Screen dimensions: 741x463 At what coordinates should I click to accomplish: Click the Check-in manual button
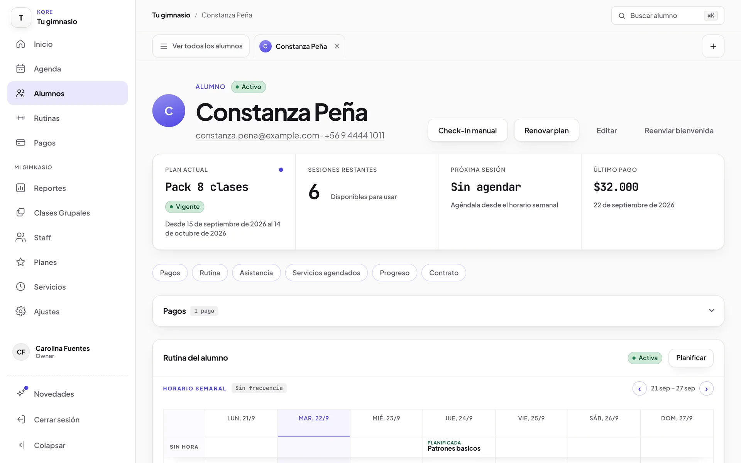point(467,130)
